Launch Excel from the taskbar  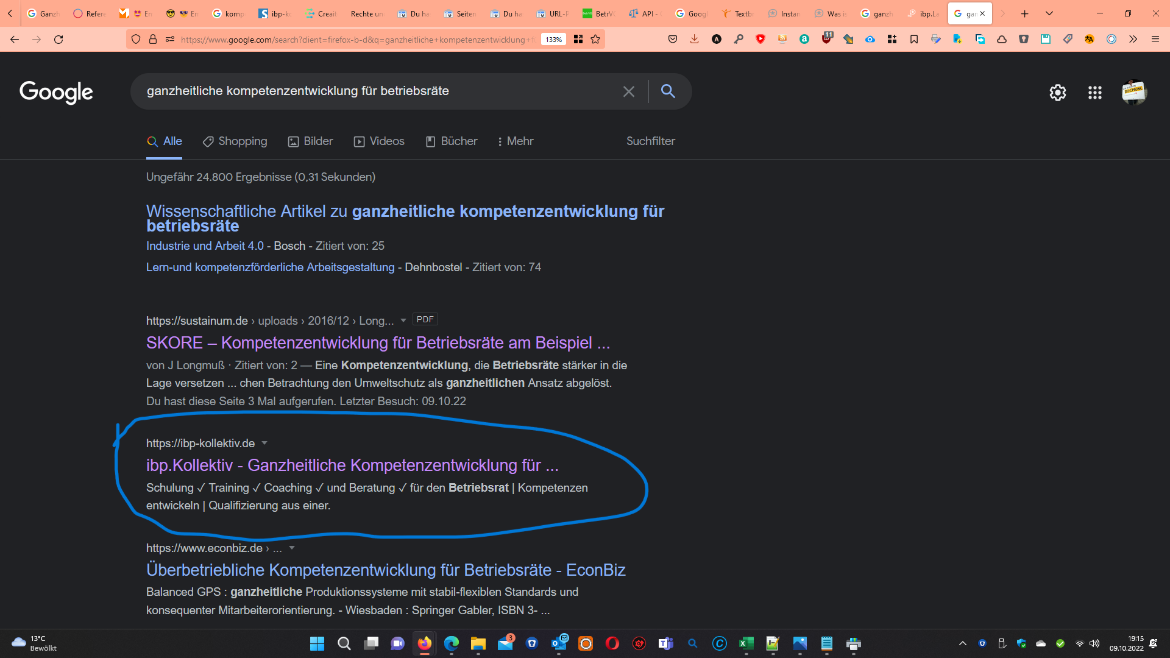coord(746,644)
